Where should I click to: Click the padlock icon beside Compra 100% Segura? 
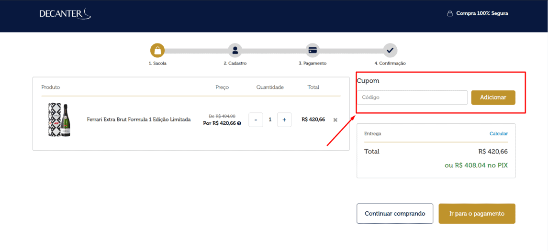point(450,13)
